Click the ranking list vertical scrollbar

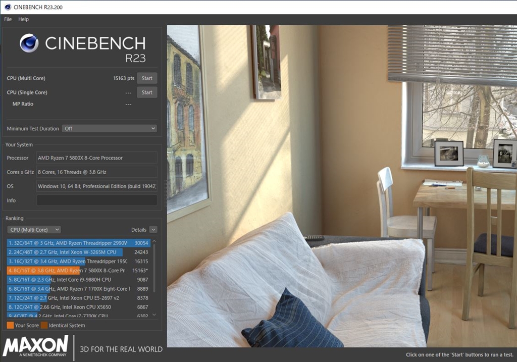(x=154, y=268)
